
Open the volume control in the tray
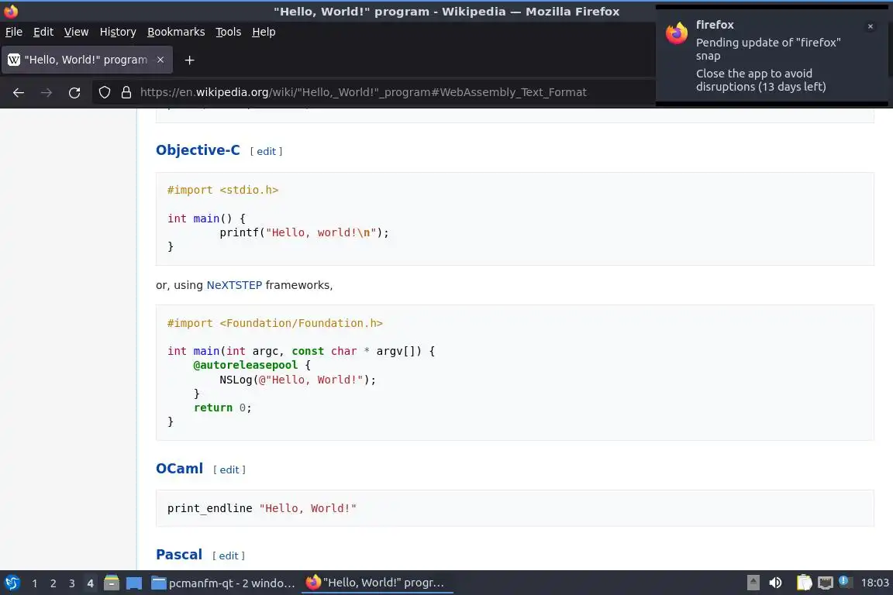[x=775, y=583]
